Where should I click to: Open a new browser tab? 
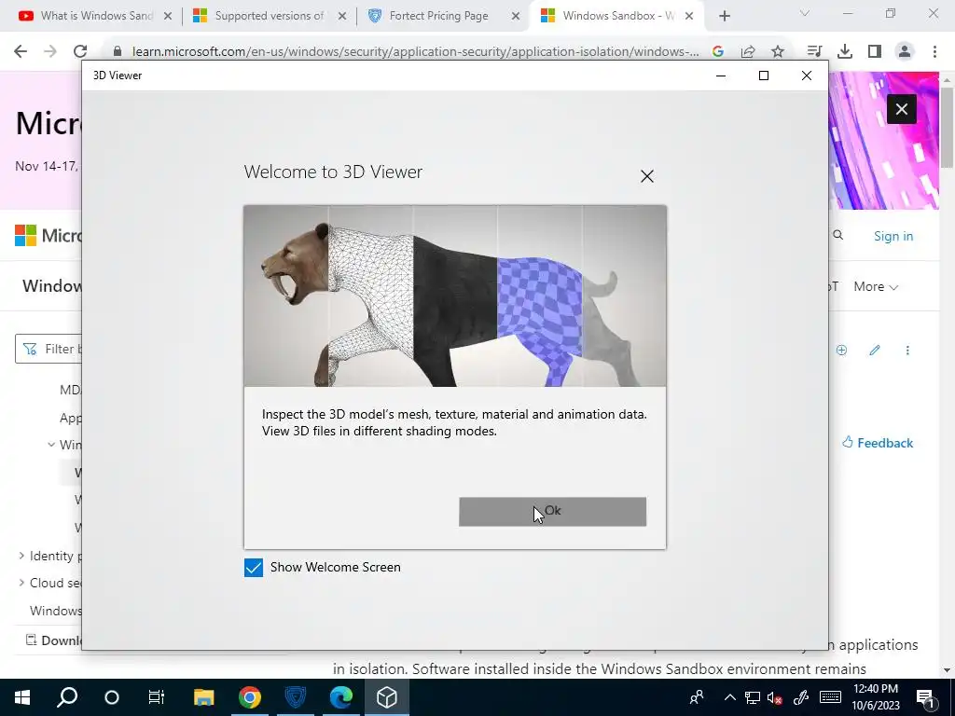click(724, 17)
